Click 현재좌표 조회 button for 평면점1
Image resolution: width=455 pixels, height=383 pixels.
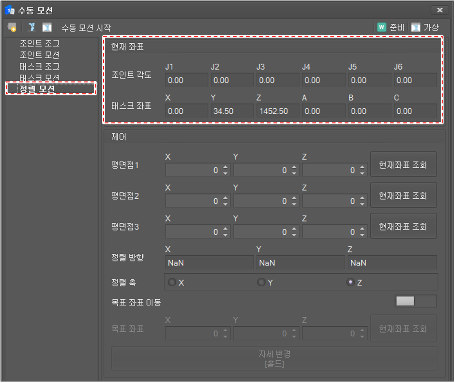tap(403, 165)
